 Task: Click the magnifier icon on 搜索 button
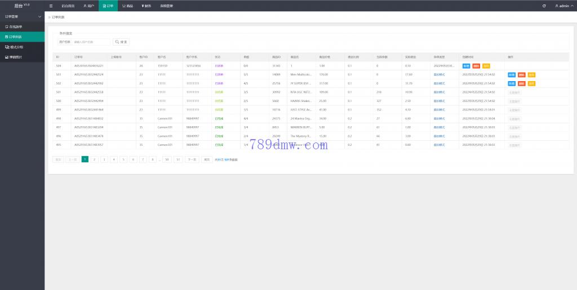pos(118,42)
